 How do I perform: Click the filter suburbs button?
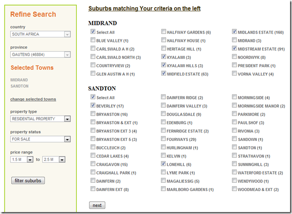(x=28, y=180)
